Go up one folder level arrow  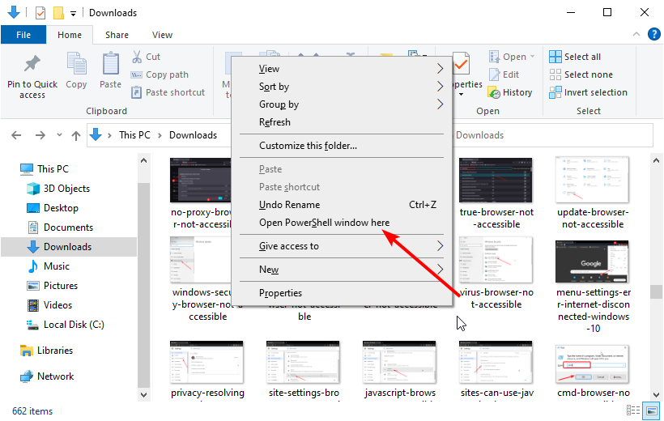click(x=76, y=135)
